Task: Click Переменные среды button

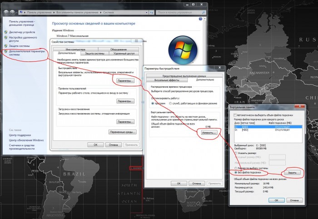Action: [123, 132]
